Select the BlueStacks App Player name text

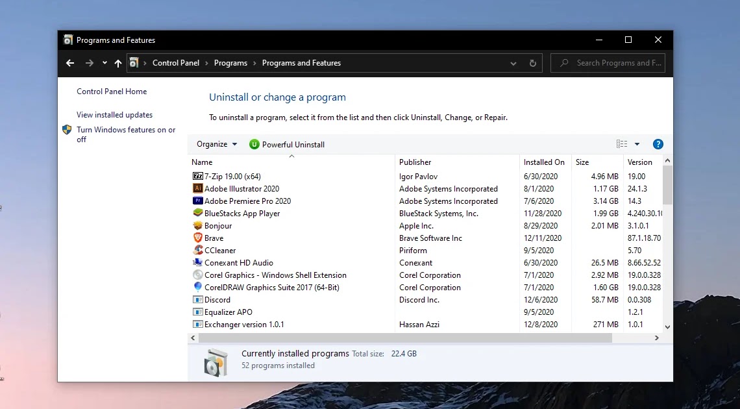(242, 213)
